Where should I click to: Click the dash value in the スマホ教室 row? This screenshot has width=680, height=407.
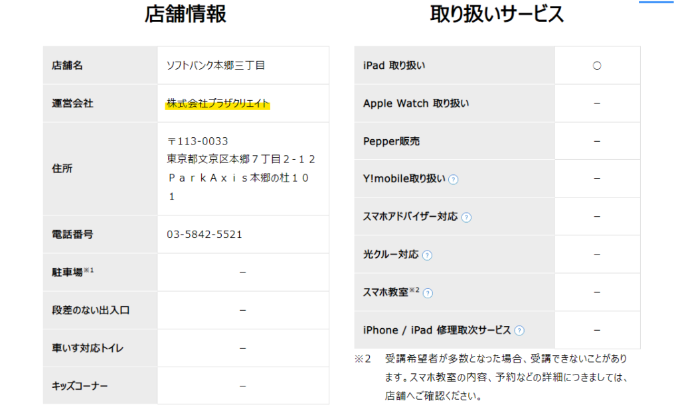(x=597, y=292)
